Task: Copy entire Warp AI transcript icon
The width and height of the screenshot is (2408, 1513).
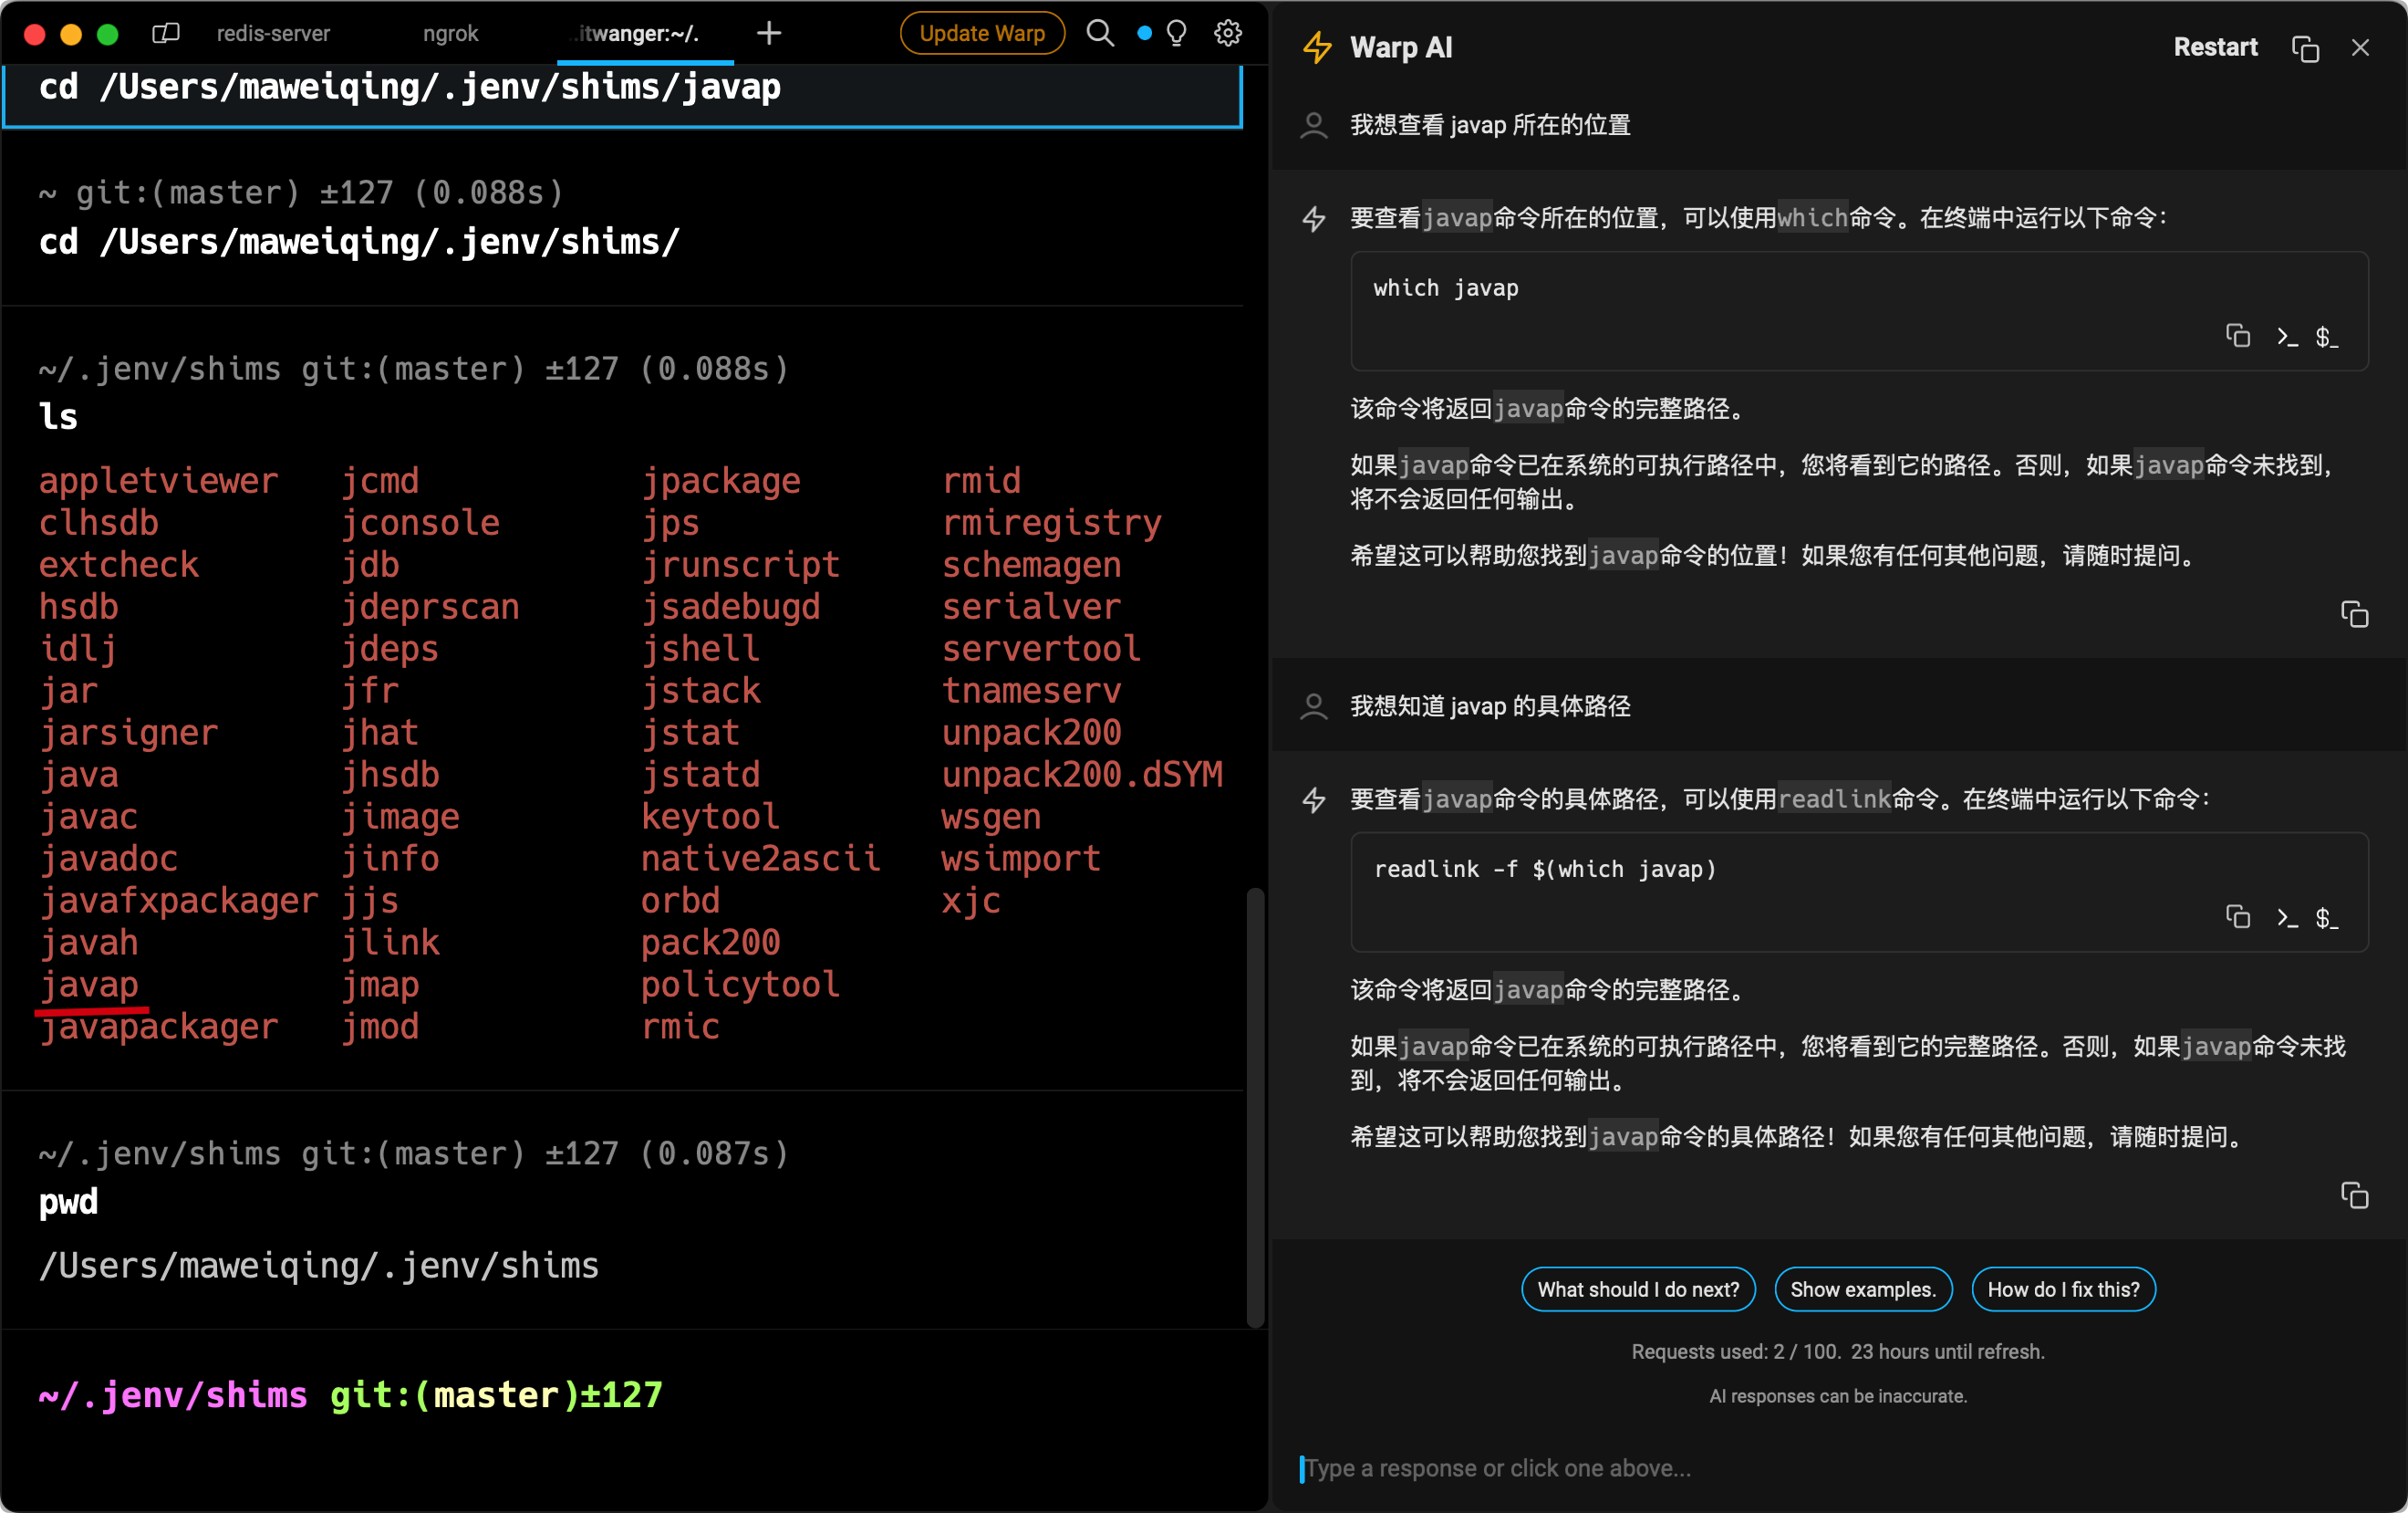Action: point(2305,48)
